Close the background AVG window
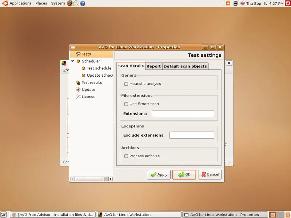 point(229,63)
